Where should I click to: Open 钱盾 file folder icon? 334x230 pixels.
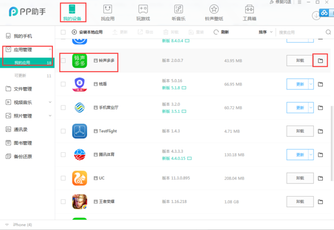point(320,84)
